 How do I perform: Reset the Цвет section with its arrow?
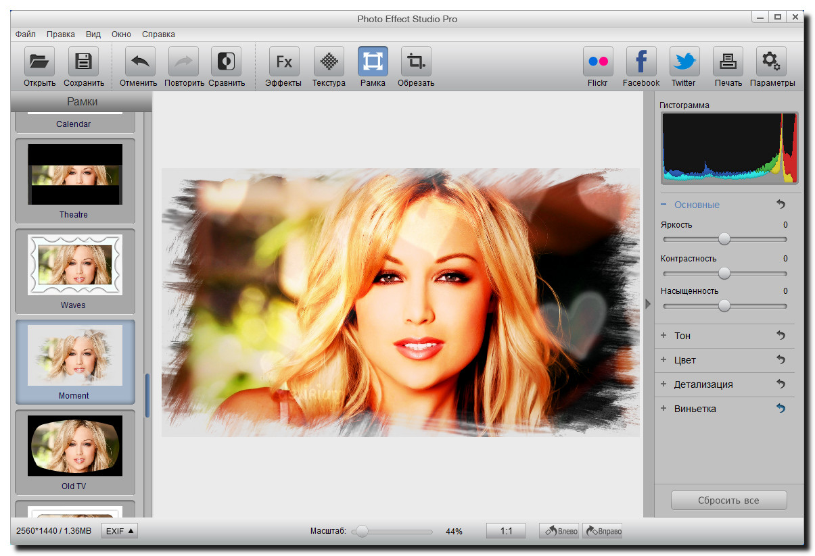pyautogui.click(x=781, y=359)
